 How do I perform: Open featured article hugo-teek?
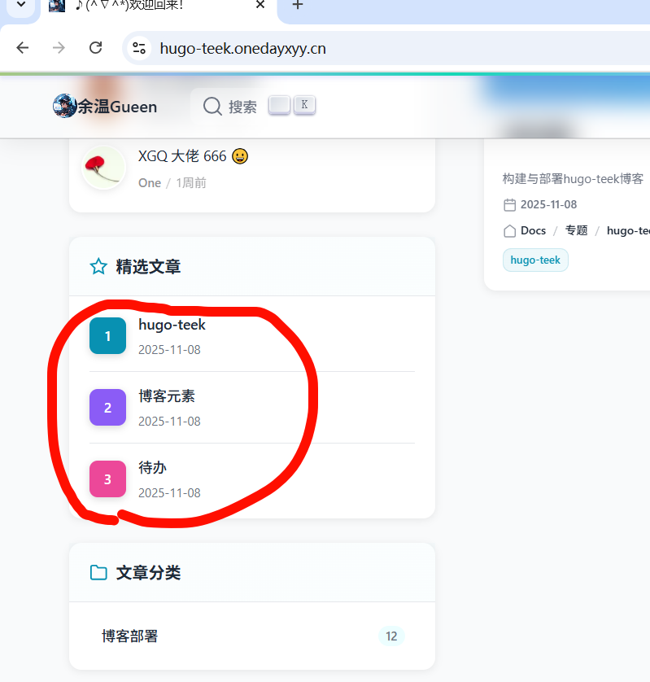(x=172, y=325)
